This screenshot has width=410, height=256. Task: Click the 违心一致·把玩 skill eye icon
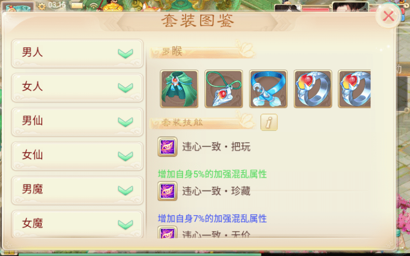pos(167,146)
